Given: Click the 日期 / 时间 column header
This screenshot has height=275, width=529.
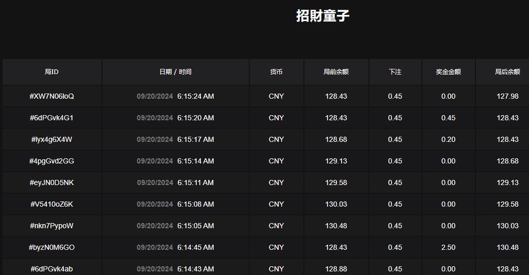Looking at the screenshot, I should click(175, 72).
